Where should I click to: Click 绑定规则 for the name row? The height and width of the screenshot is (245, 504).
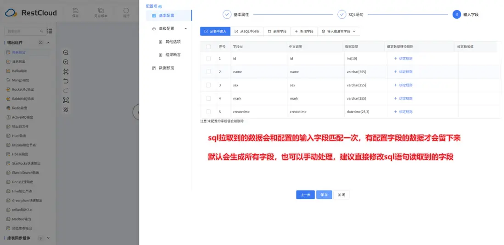click(x=403, y=72)
